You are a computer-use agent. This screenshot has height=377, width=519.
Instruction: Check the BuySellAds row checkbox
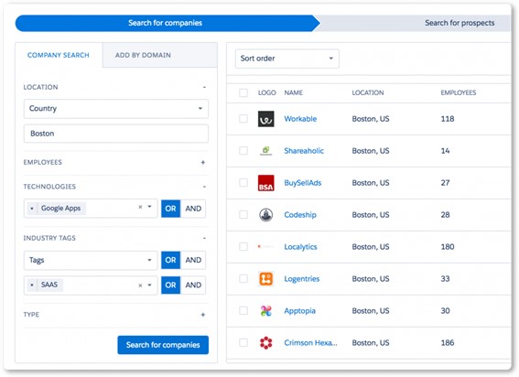243,183
